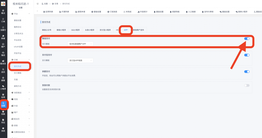
Task: Switch to 头条小程序 payment tab
Action: [x=90, y=30]
